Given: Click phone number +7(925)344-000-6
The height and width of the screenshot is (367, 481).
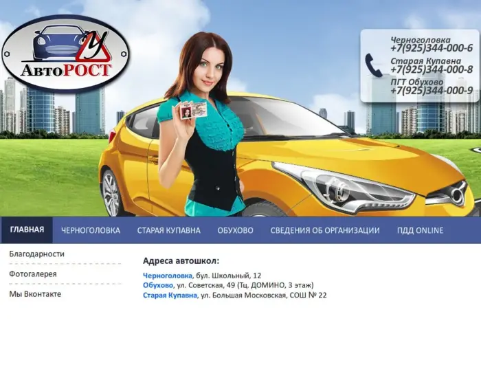Looking at the screenshot, I should coord(432,48).
